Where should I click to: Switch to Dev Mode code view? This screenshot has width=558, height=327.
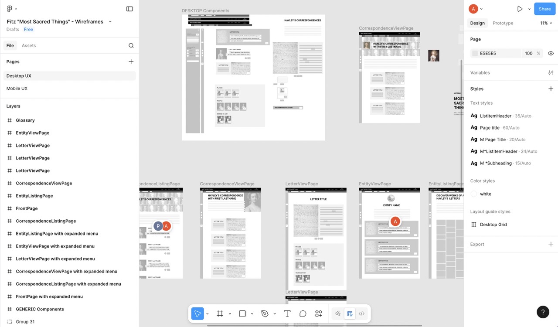[361, 313]
